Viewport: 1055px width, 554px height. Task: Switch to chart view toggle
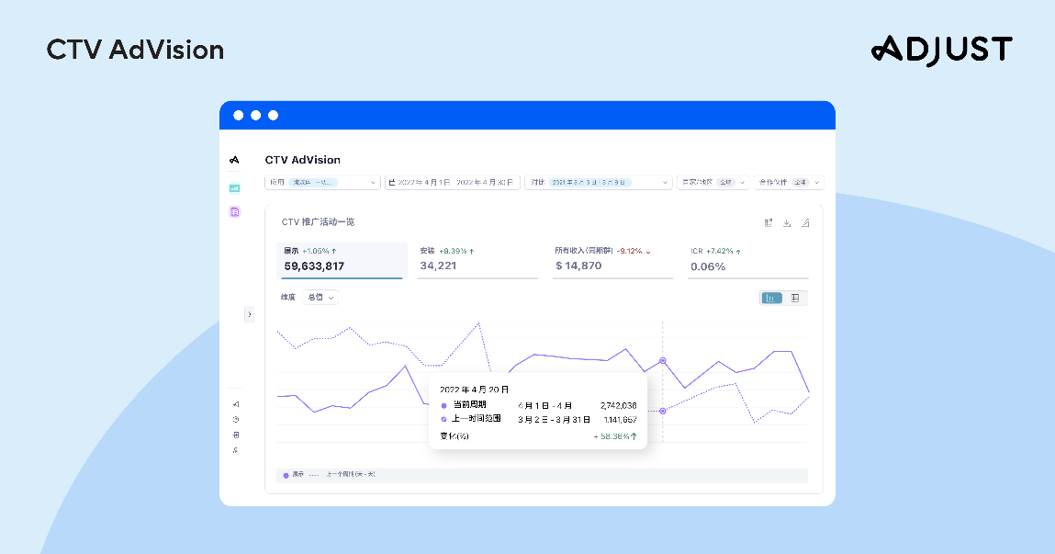[x=771, y=299]
